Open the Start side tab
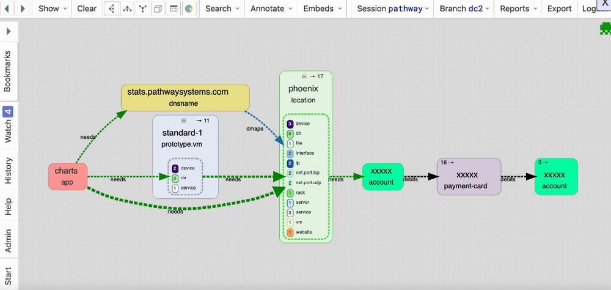Screen dimensions: 611x290 click(x=8, y=275)
